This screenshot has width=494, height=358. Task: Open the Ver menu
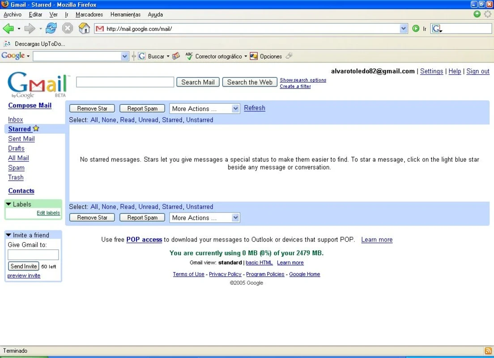[x=53, y=14]
